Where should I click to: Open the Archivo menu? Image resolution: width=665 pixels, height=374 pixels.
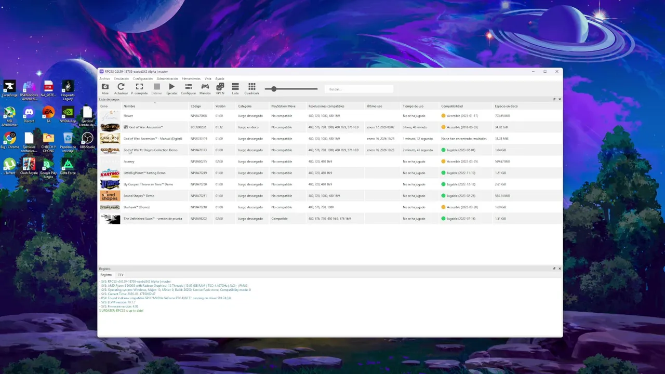tap(104, 78)
